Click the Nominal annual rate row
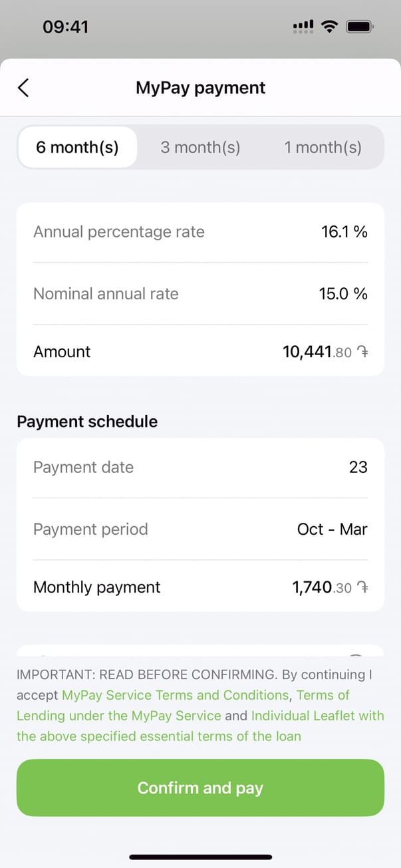This screenshot has height=868, width=401. tap(200, 294)
